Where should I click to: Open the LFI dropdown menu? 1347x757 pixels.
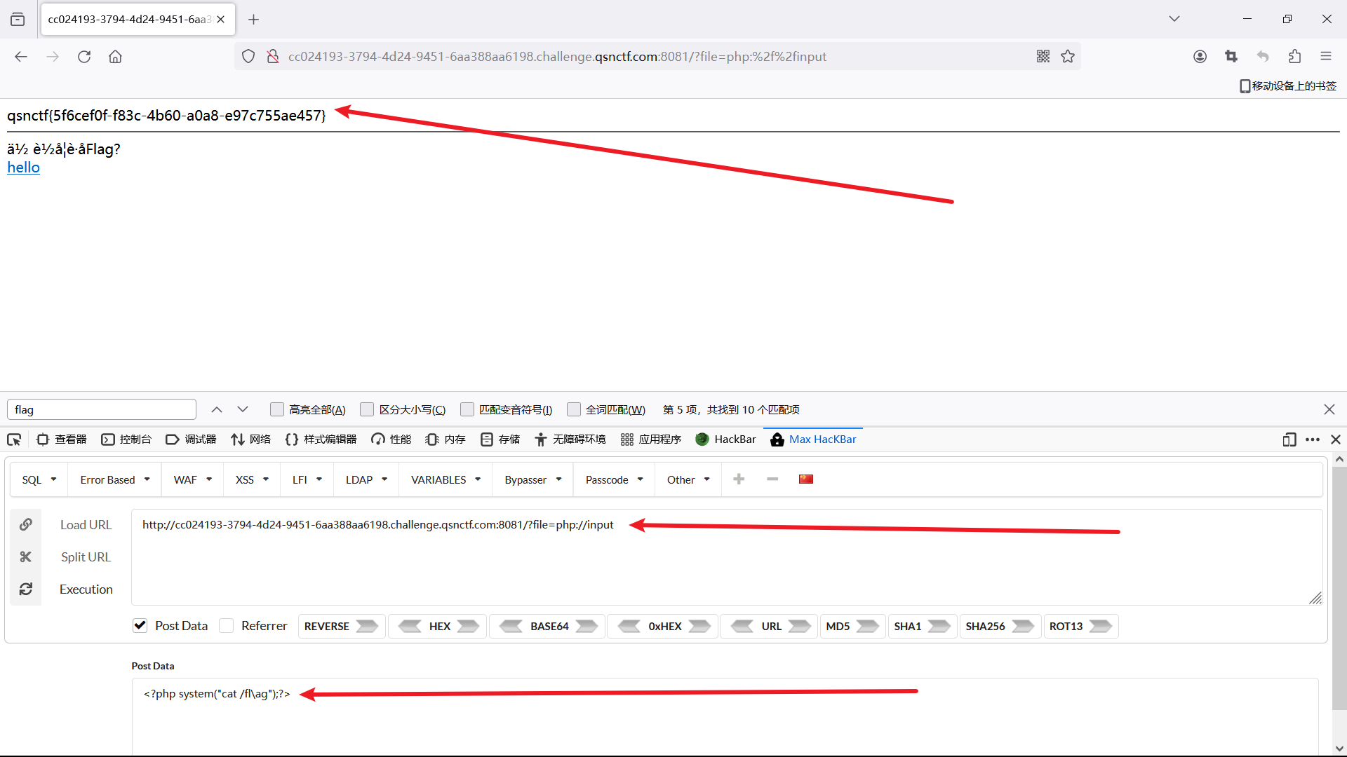[x=307, y=479]
